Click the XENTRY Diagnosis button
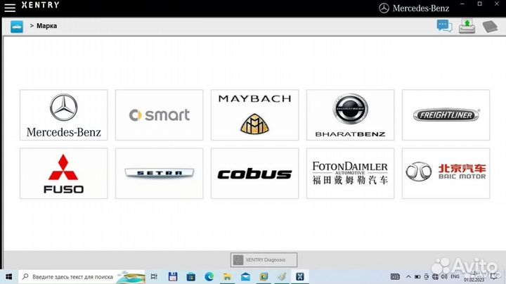506x284 pixels. point(264,259)
